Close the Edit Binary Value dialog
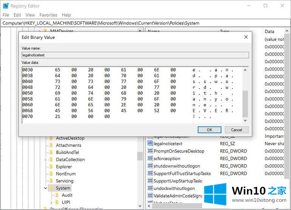291x210 pixels. [x=246, y=37]
